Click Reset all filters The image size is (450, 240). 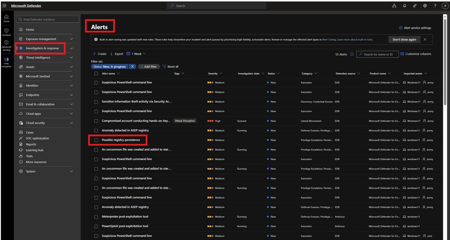tap(171, 67)
